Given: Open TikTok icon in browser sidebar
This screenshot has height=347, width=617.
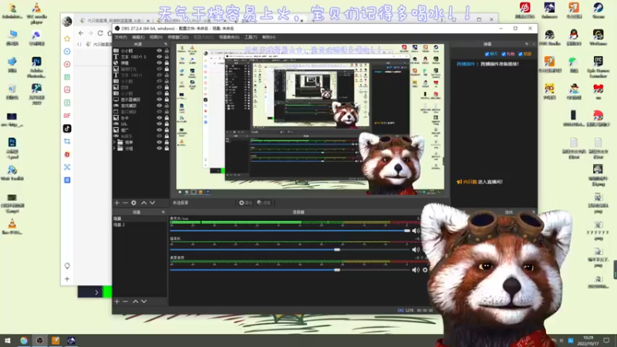Looking at the screenshot, I should 67,129.
